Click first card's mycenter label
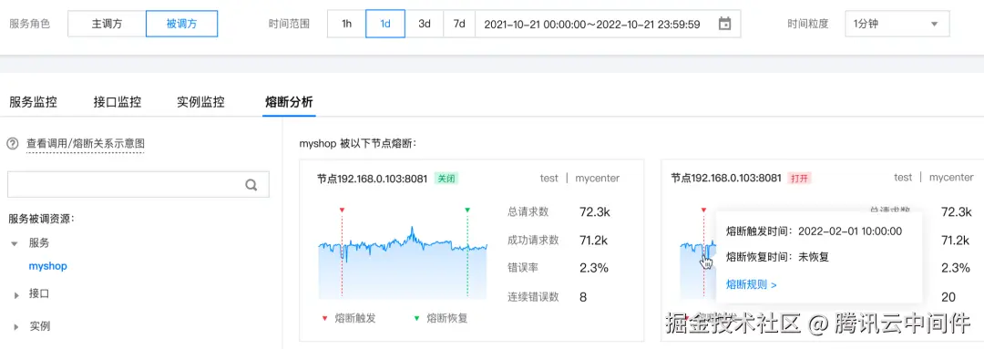This screenshot has height=349, width=984. pyautogui.click(x=597, y=179)
